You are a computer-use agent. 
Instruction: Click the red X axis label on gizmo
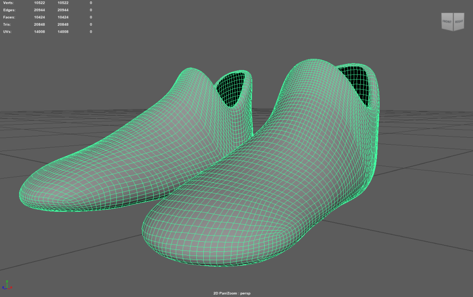tap(11, 287)
